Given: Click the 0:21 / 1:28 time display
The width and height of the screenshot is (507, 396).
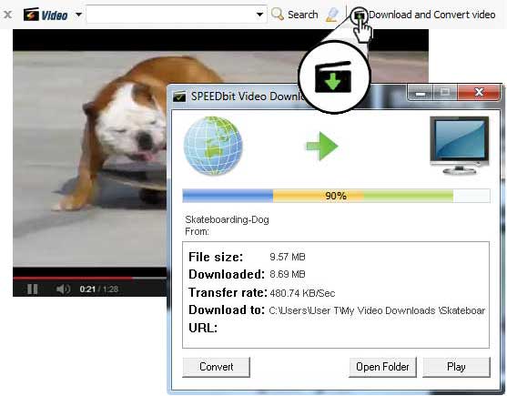Looking at the screenshot, I should click(x=99, y=289).
